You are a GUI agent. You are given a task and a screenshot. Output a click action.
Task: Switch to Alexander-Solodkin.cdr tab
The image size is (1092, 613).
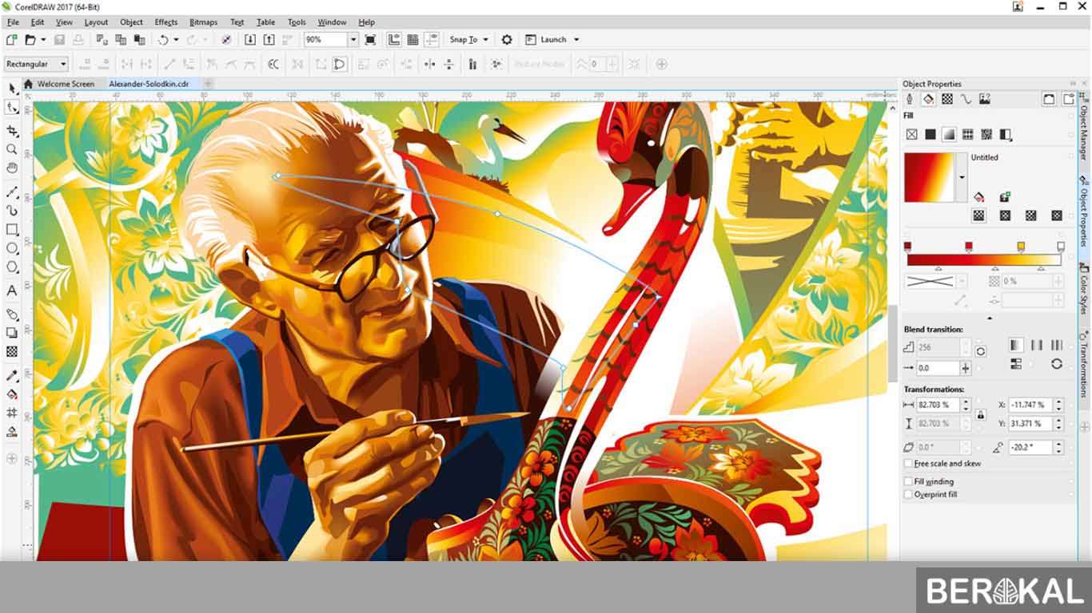coord(149,84)
